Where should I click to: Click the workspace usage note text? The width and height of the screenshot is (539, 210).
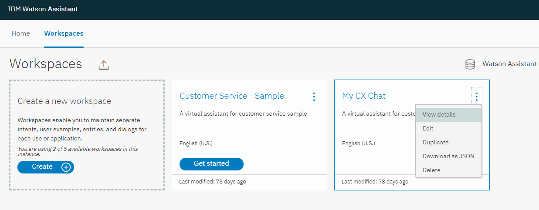tap(78, 151)
